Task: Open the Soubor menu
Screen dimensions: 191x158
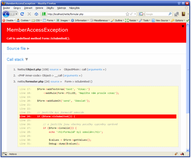Action: click(7, 8)
